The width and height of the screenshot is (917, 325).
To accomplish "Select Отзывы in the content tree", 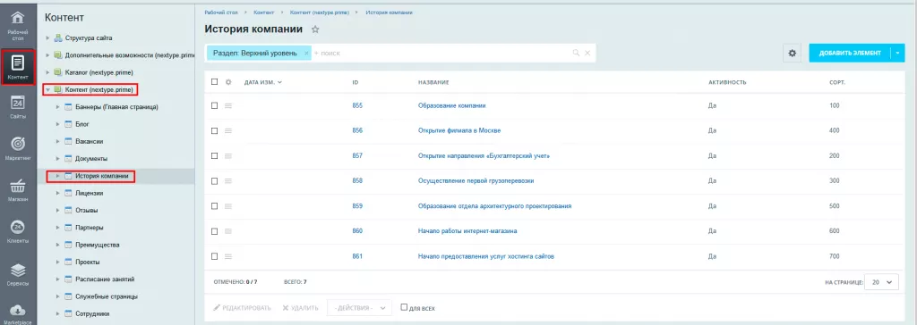I will click(87, 210).
